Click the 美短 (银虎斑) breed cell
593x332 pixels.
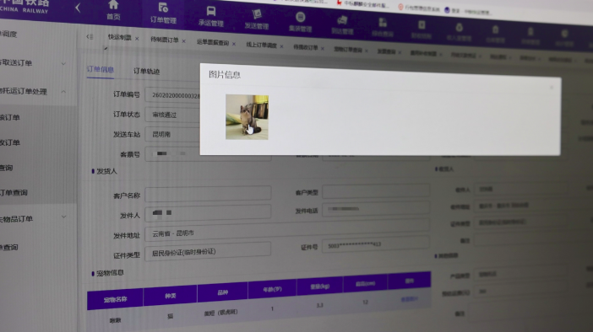point(220,313)
